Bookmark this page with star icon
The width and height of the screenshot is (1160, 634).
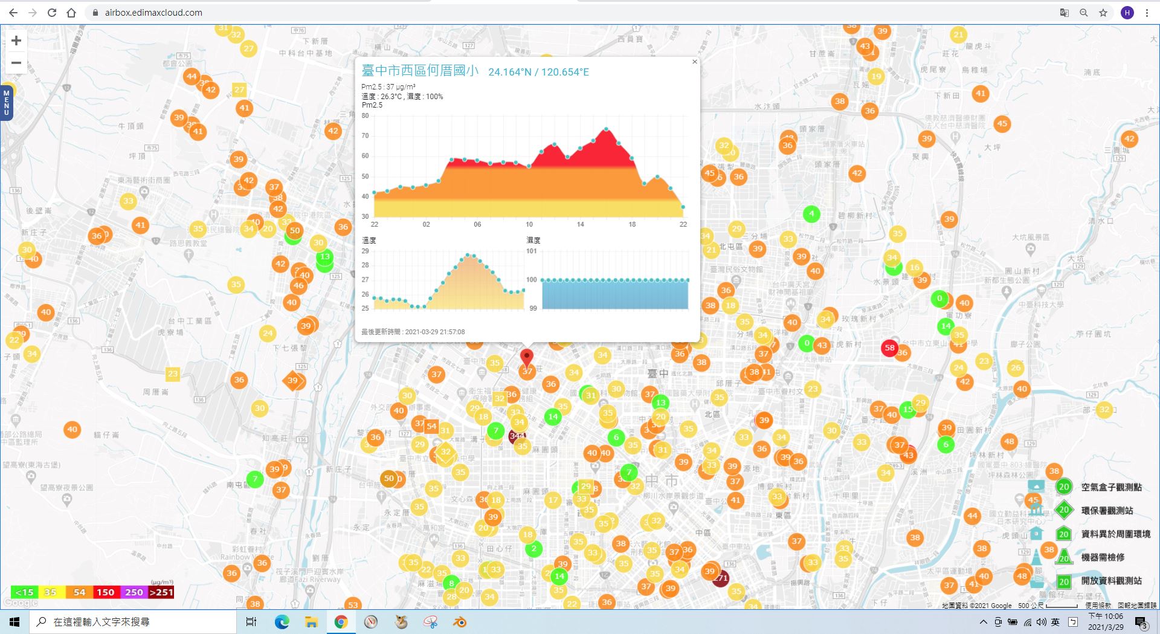pos(1103,13)
